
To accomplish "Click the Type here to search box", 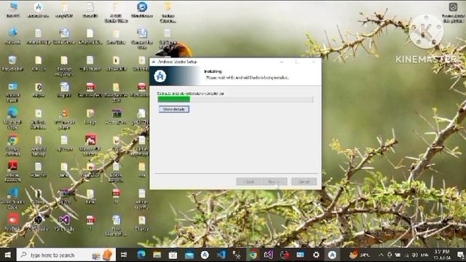I will click(x=66, y=255).
